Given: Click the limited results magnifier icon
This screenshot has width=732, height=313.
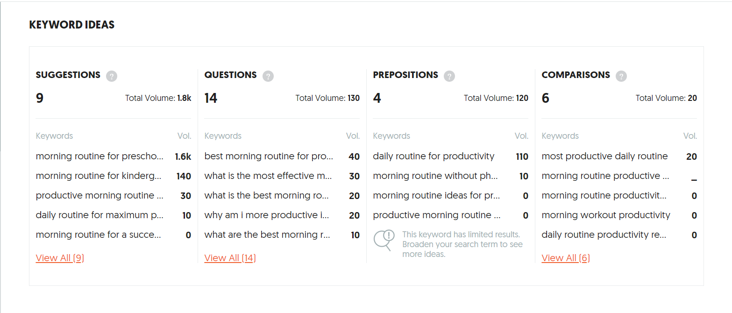Looking at the screenshot, I should coord(384,240).
